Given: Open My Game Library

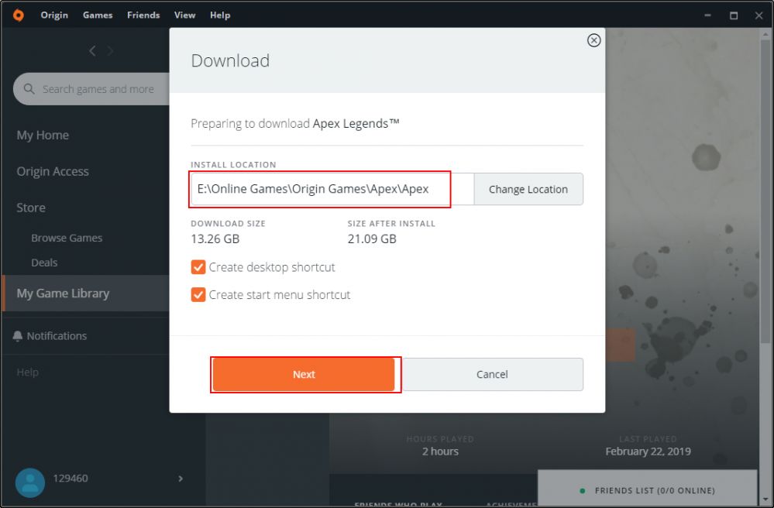Looking at the screenshot, I should (x=86, y=293).
